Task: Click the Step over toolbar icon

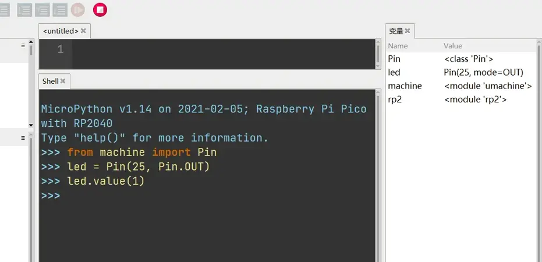Action: coord(25,9)
